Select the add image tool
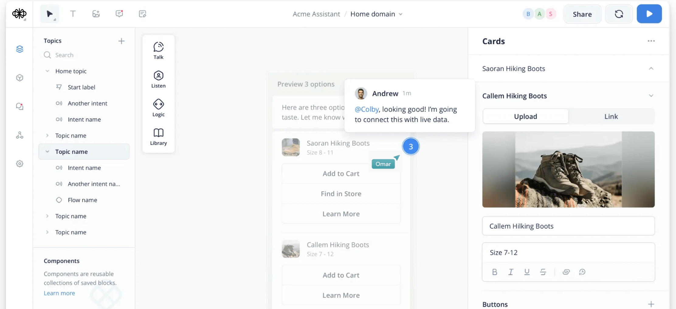This screenshot has width=676, height=309. pyautogui.click(x=96, y=14)
